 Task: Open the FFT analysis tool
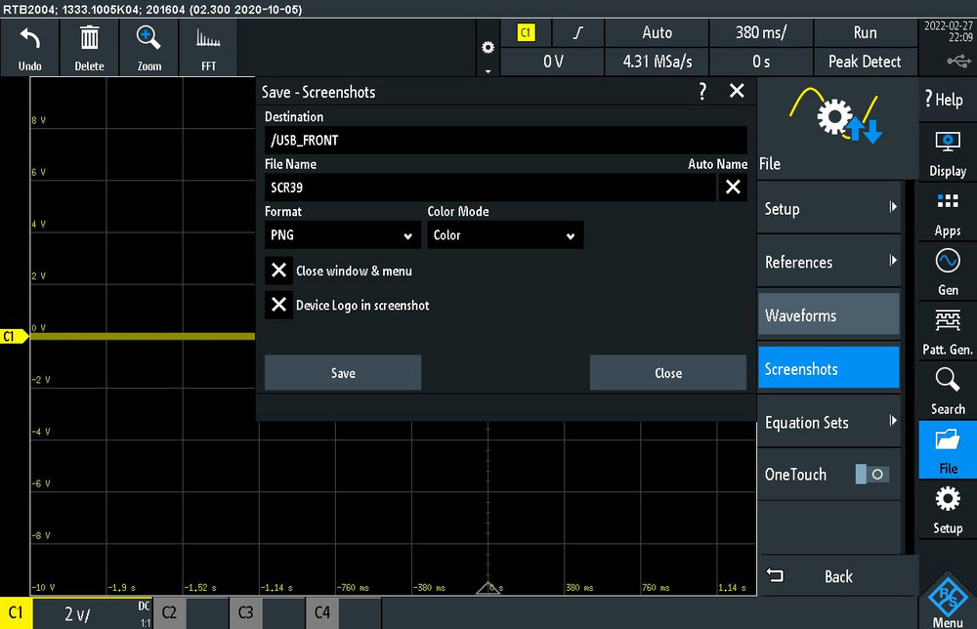pyautogui.click(x=208, y=48)
